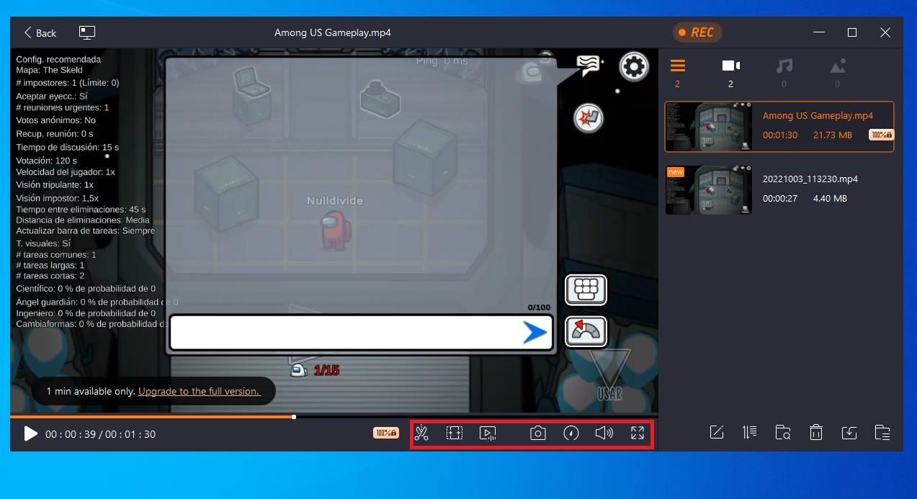This screenshot has height=499, width=917.
Task: Click the import icon with the down arrow
Action: coord(849,433)
